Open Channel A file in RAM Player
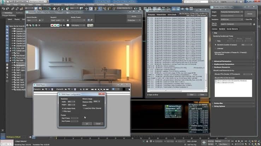Image resolution: width=261 pixels, height=146 pixels. [43, 89]
